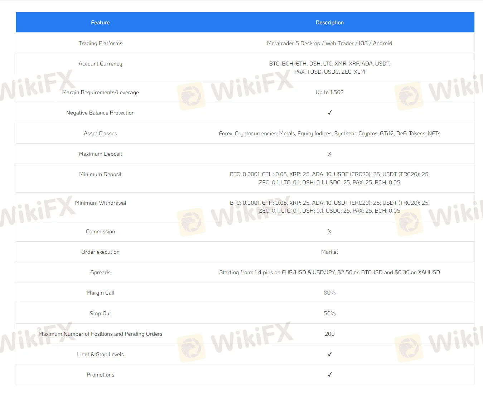483x393 pixels.
Task: Click the Up to 1:500 leverage cell
Action: (329, 92)
